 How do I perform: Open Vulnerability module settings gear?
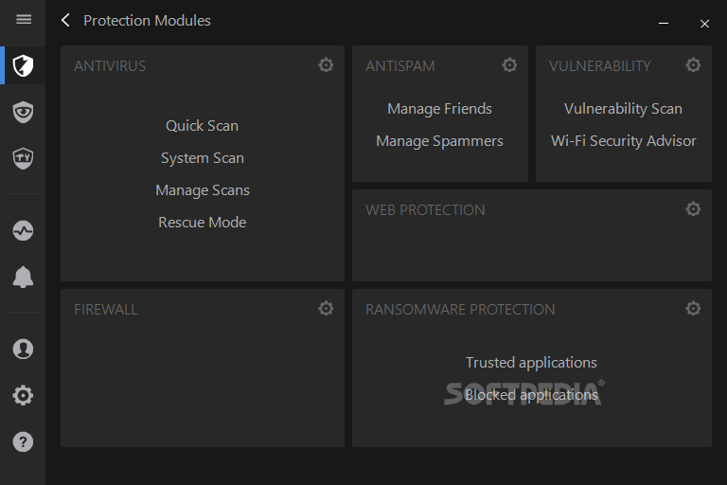693,65
